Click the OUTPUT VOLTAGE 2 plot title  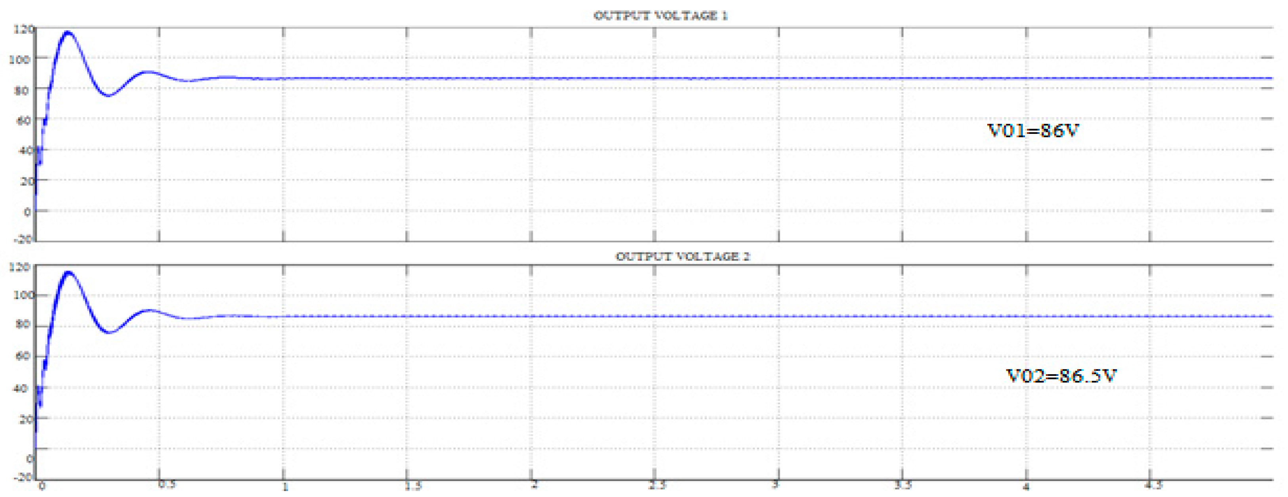(x=683, y=257)
